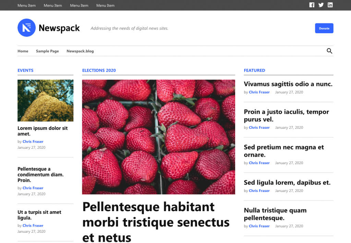Click Chris Fraser author link under Sed ligula lorem
Screen dimensions: 351x243
coord(259,191)
